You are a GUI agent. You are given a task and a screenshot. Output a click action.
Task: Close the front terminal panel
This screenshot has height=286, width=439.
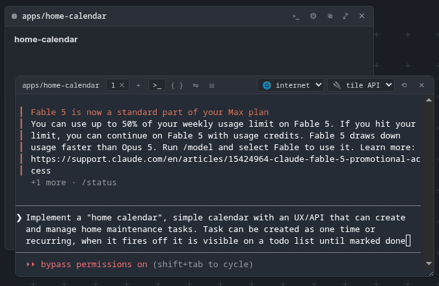click(x=421, y=85)
